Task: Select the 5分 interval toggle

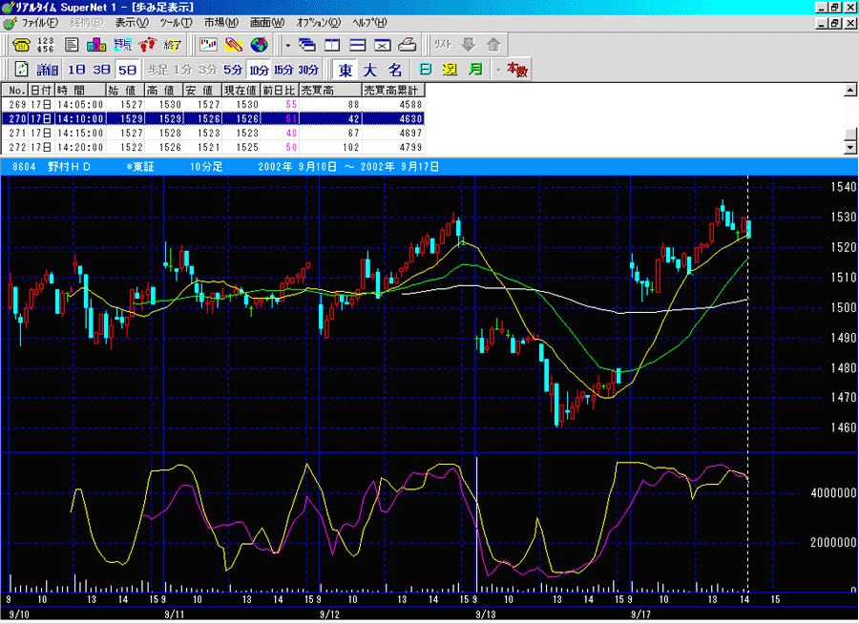Action: (x=233, y=70)
